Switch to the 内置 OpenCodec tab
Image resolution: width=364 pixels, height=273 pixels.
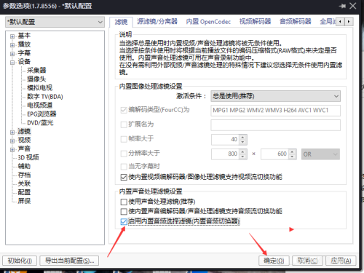click(208, 22)
